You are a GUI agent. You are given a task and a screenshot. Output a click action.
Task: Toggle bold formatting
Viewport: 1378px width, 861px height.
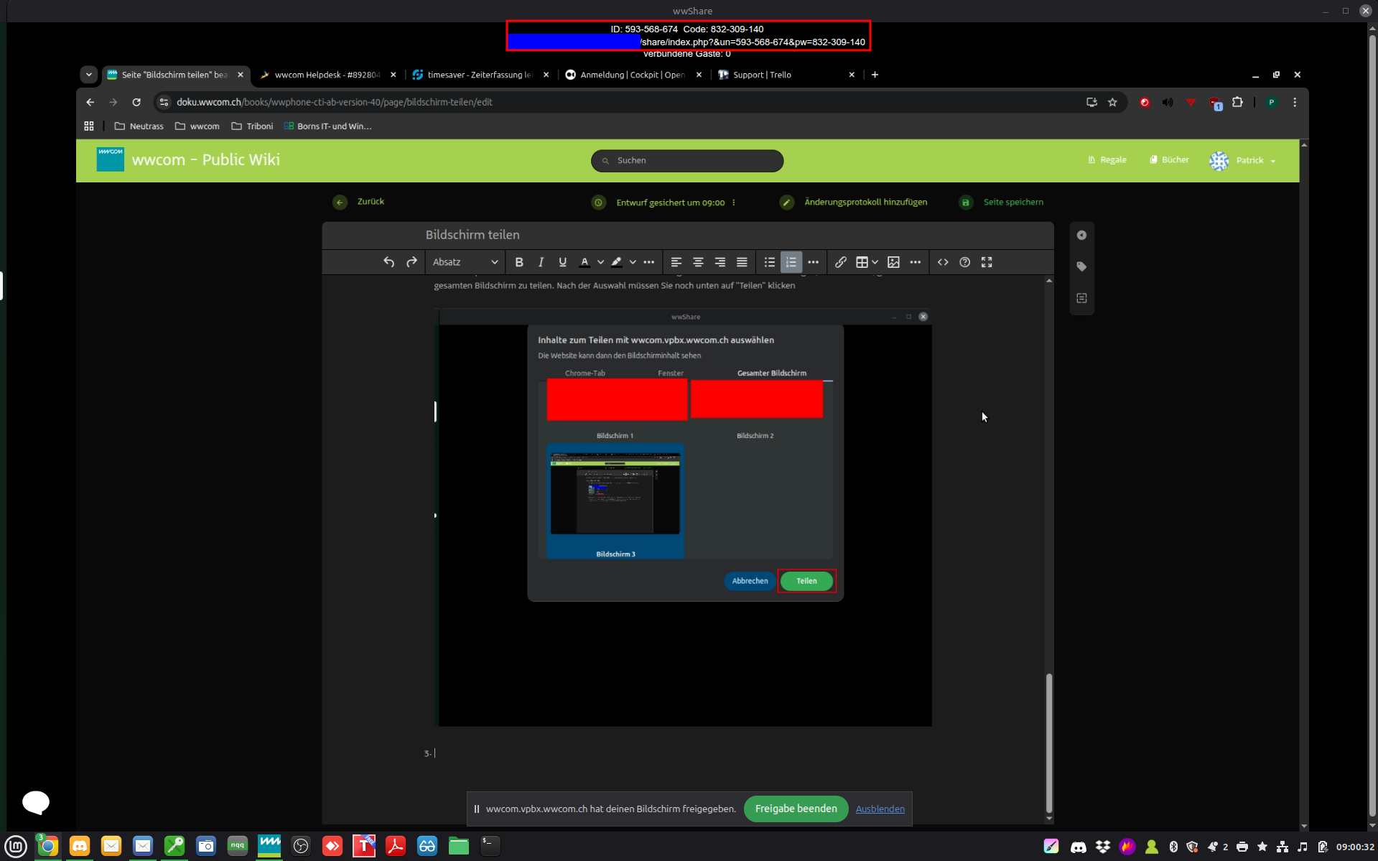click(x=519, y=262)
